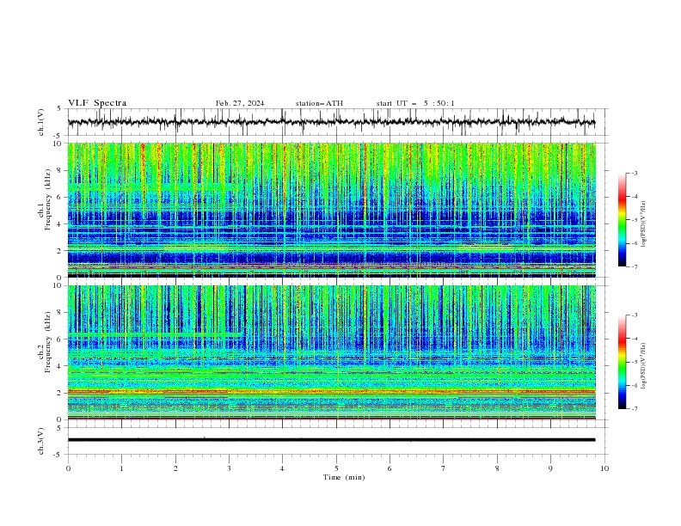The width and height of the screenshot is (681, 526).
Task: Click the ch.1 "Frequency (kHz)" axis label
Action: click(x=48, y=199)
